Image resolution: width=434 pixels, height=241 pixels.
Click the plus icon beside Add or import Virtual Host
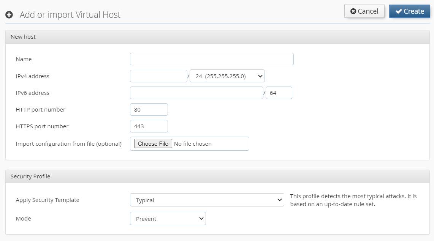[8, 14]
